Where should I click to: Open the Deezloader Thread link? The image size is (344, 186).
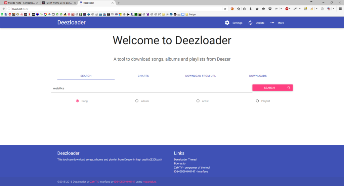tap(185, 160)
